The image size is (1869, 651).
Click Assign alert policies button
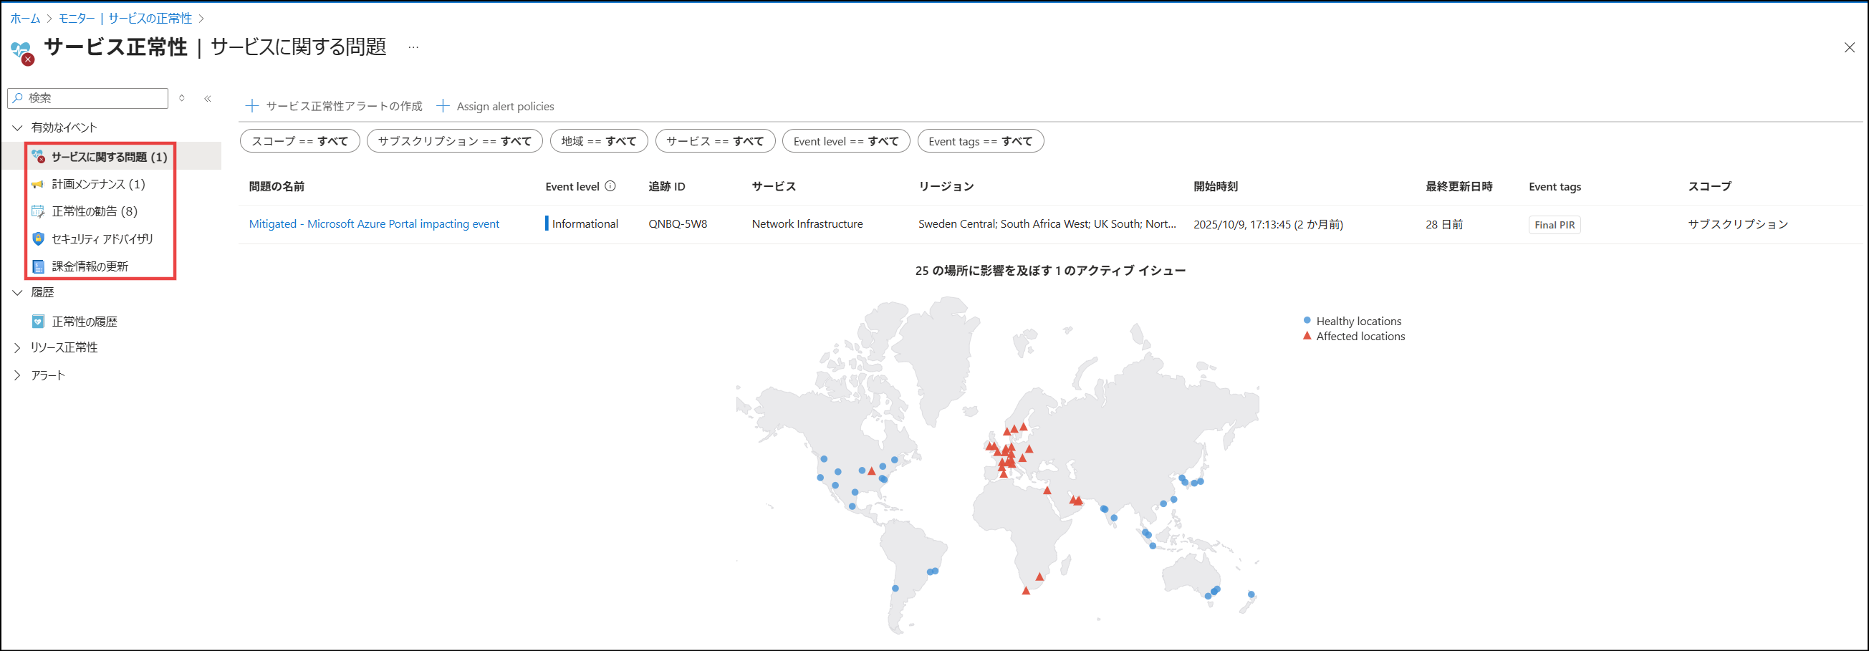tap(495, 106)
